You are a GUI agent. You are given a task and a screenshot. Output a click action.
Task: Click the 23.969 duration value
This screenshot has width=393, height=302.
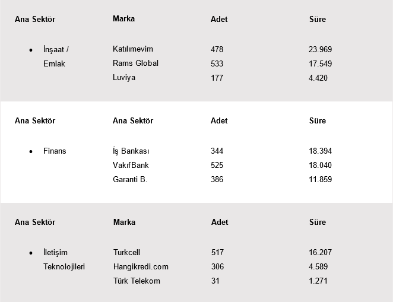click(320, 49)
